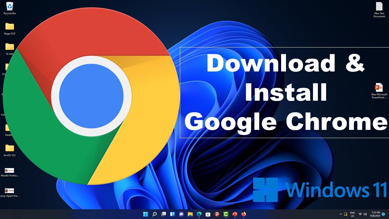Show hidden system tray icons
The height and width of the screenshot is (219, 389).
click(x=341, y=214)
